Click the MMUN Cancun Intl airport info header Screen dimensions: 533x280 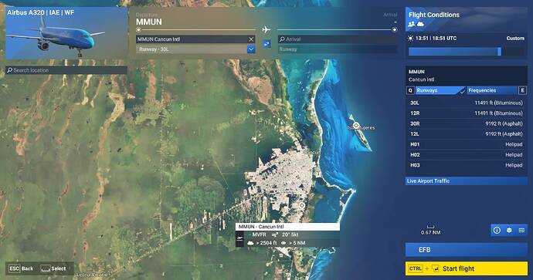(x=467, y=76)
